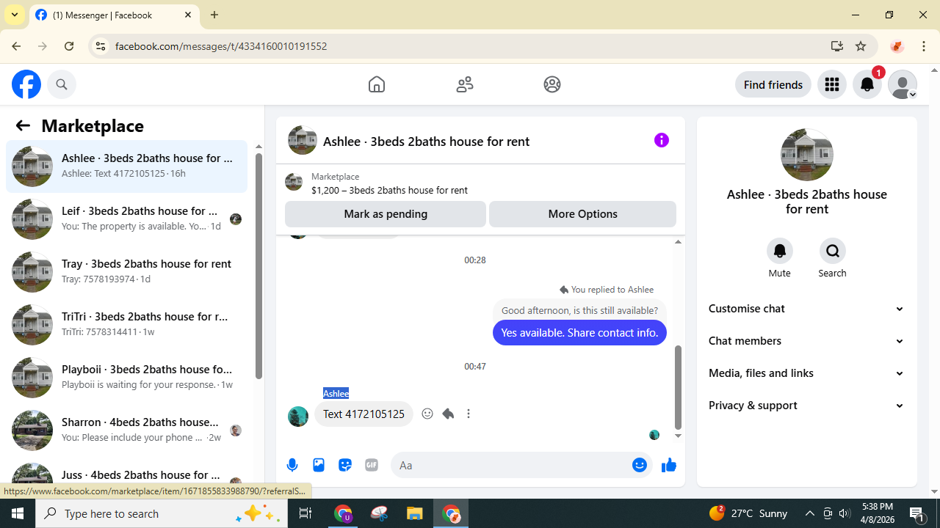
Task: Mute conversation bell icon
Action: (x=780, y=251)
